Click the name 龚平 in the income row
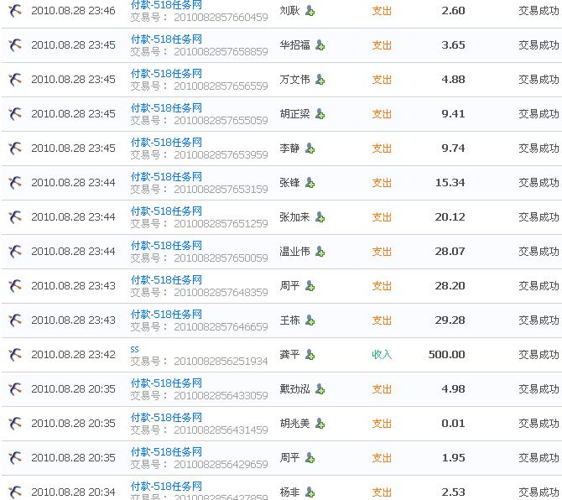562x500 pixels. point(289,355)
